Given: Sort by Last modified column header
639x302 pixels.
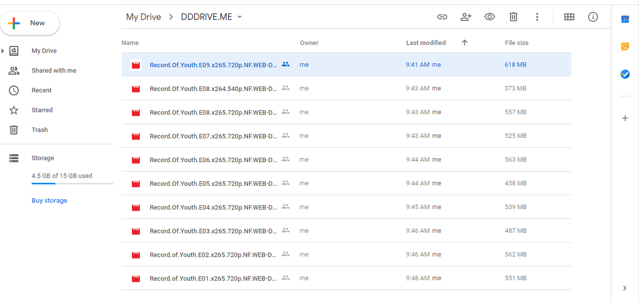Looking at the screenshot, I should pos(426,43).
